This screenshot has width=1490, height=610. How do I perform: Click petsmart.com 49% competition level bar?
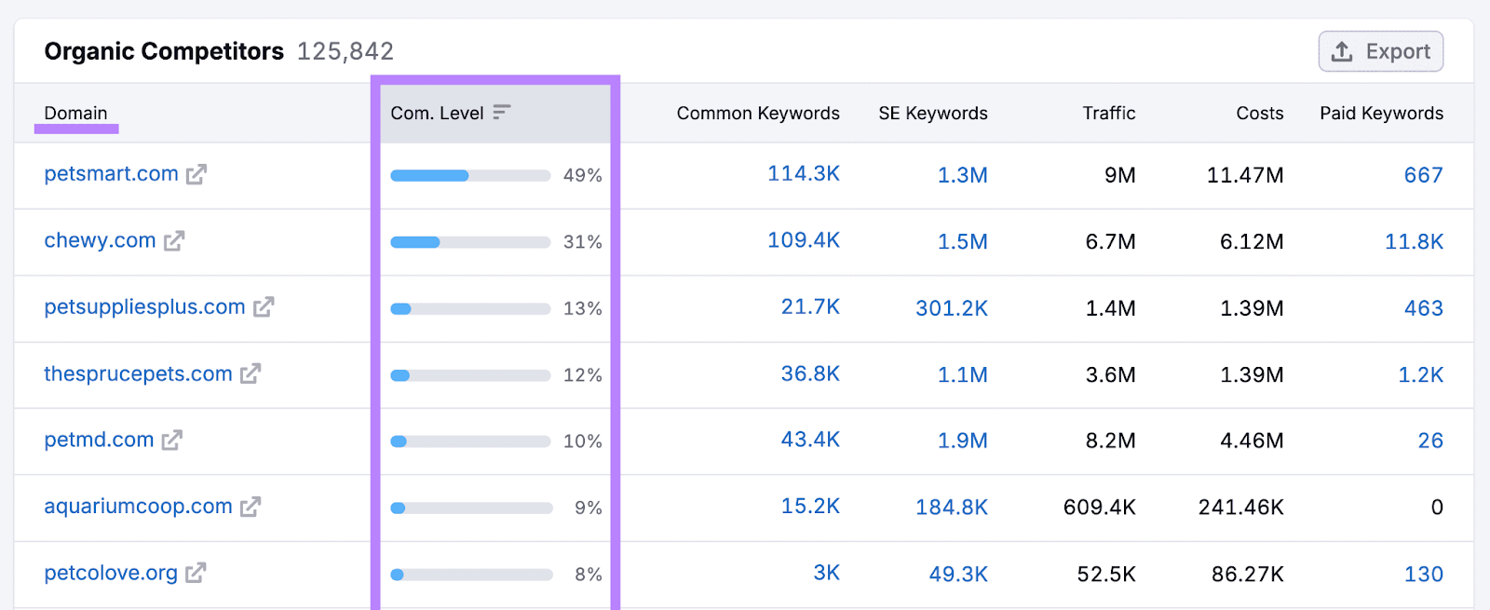tap(470, 175)
